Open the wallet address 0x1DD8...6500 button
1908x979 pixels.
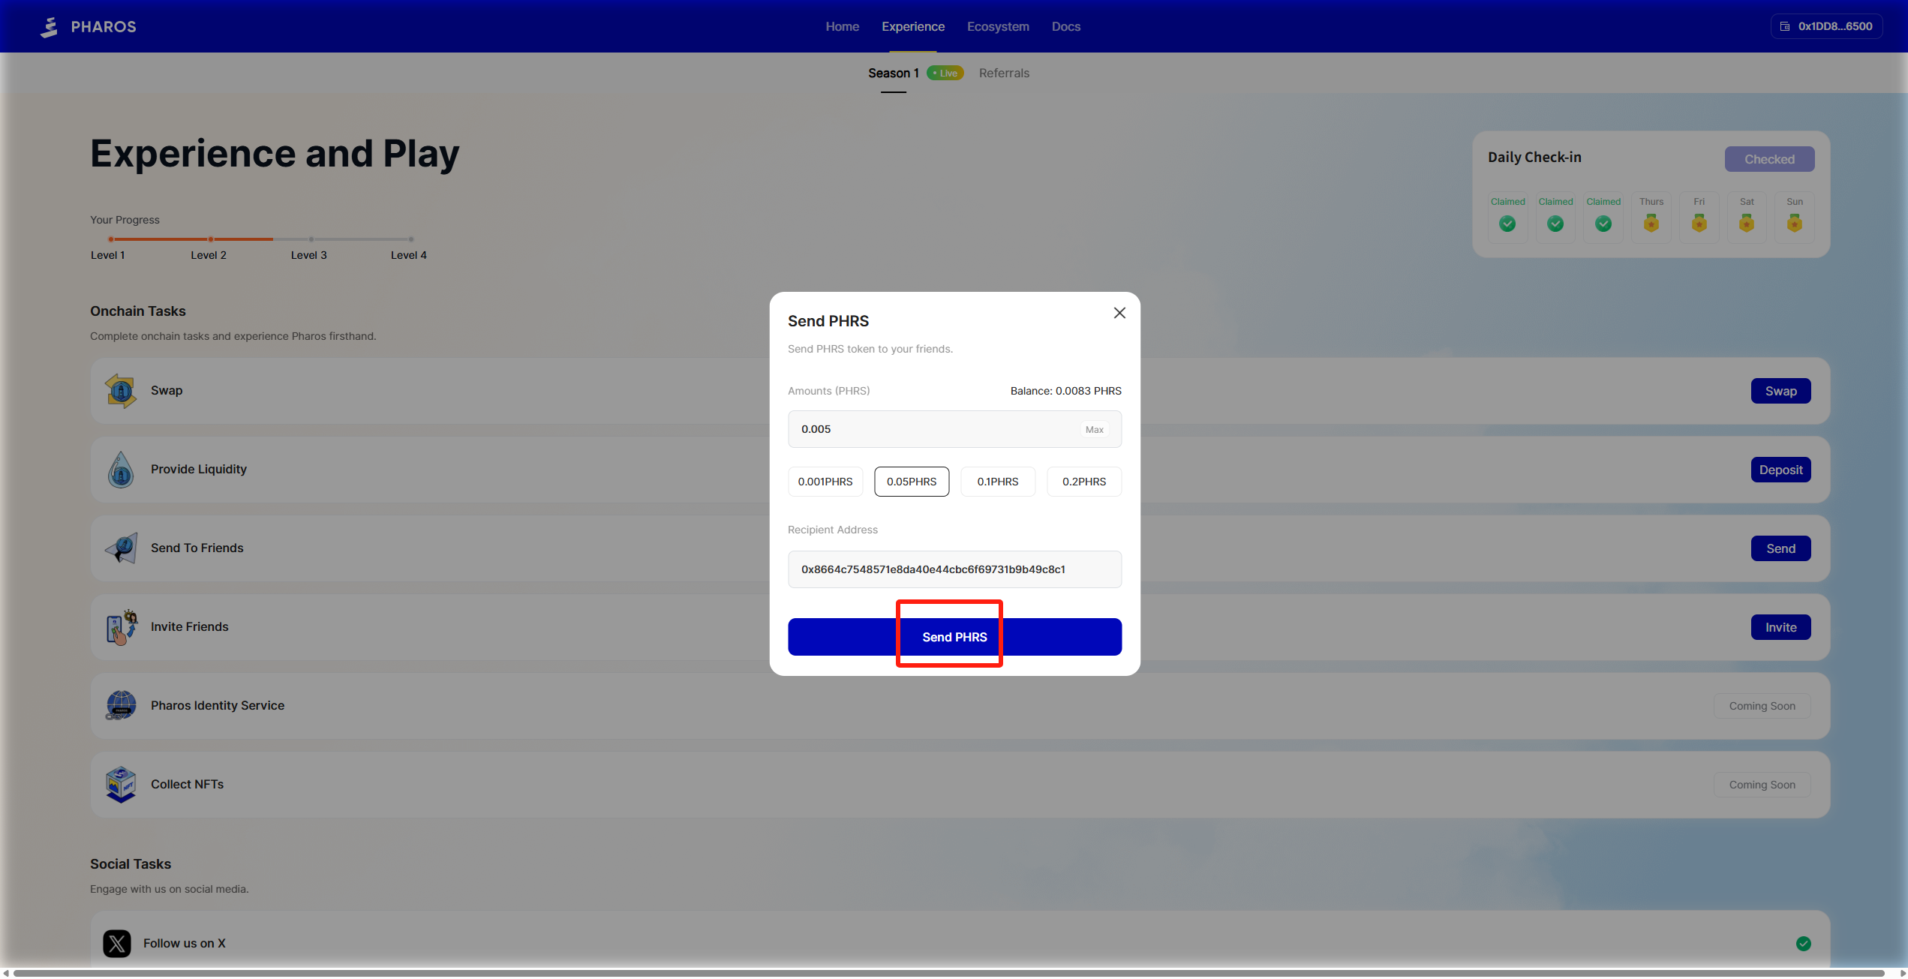[x=1826, y=26]
